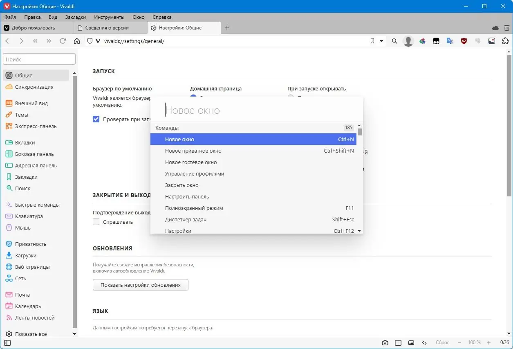Image resolution: width=513 pixels, height=349 pixels.
Task: Toggle the side panel in status bar
Action: [7, 343]
